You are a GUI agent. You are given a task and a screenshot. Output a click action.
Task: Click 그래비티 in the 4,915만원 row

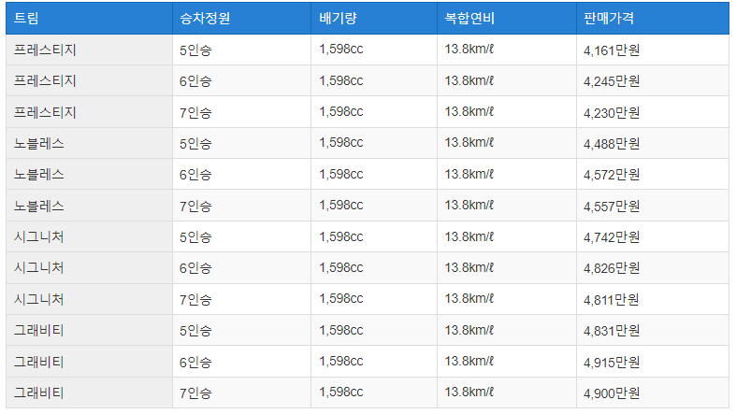click(x=38, y=362)
